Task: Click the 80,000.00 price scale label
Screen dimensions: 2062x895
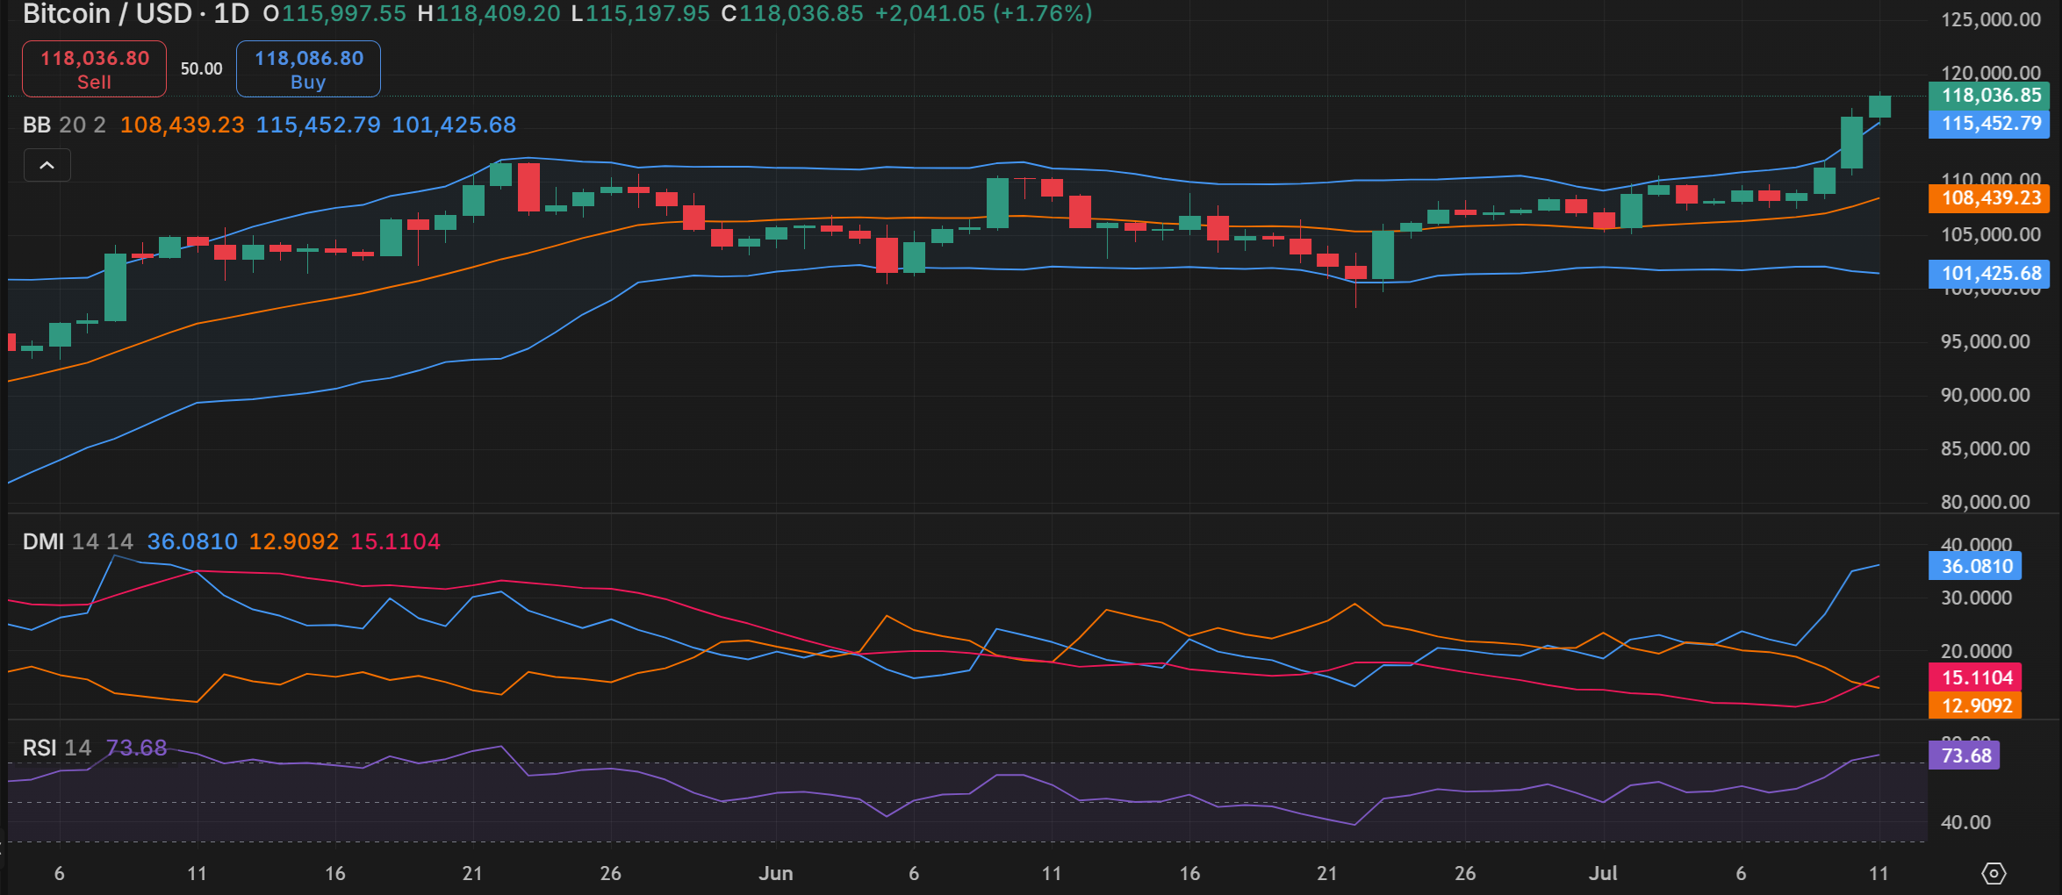Action: coord(1986,502)
